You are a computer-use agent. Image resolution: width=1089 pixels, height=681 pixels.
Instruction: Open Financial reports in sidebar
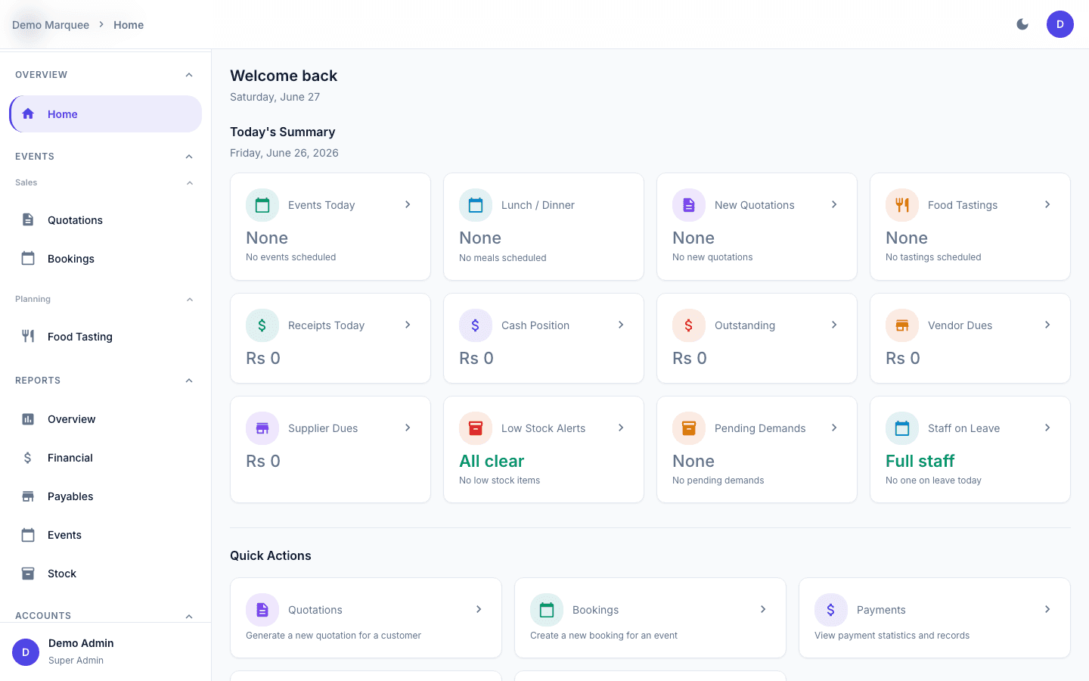tap(106, 457)
